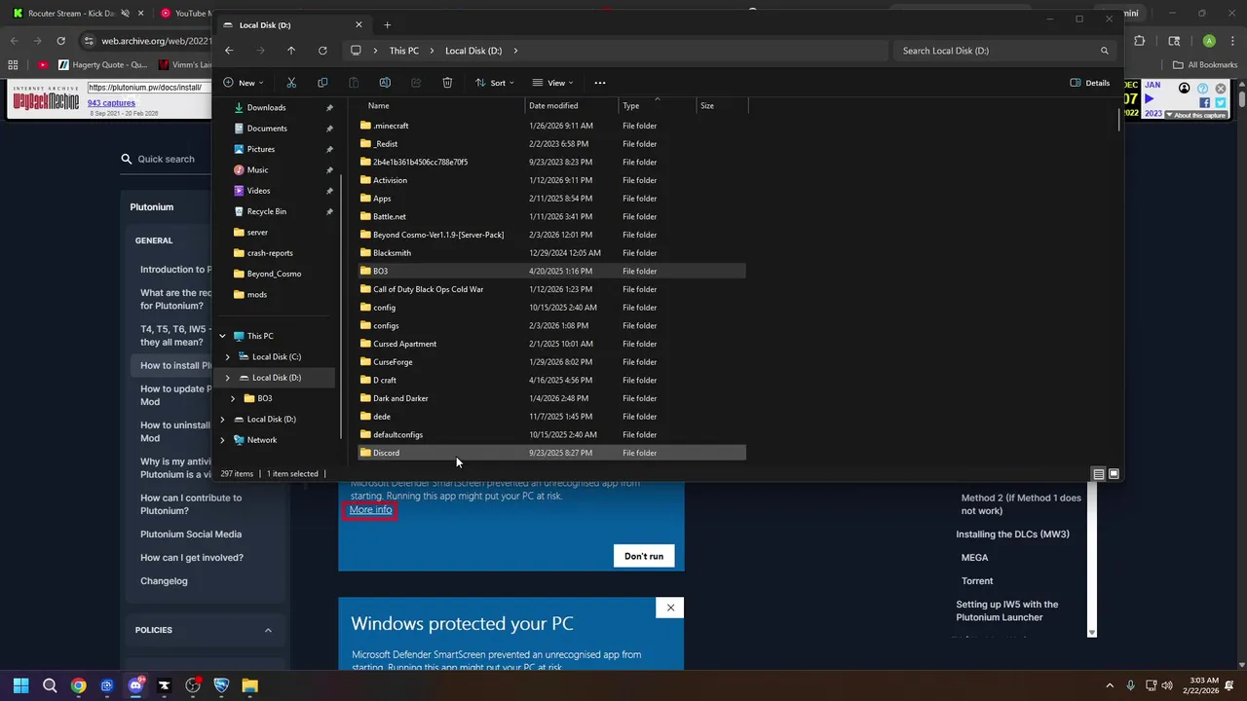Switch to the YouTube Chrome tab

184,14
